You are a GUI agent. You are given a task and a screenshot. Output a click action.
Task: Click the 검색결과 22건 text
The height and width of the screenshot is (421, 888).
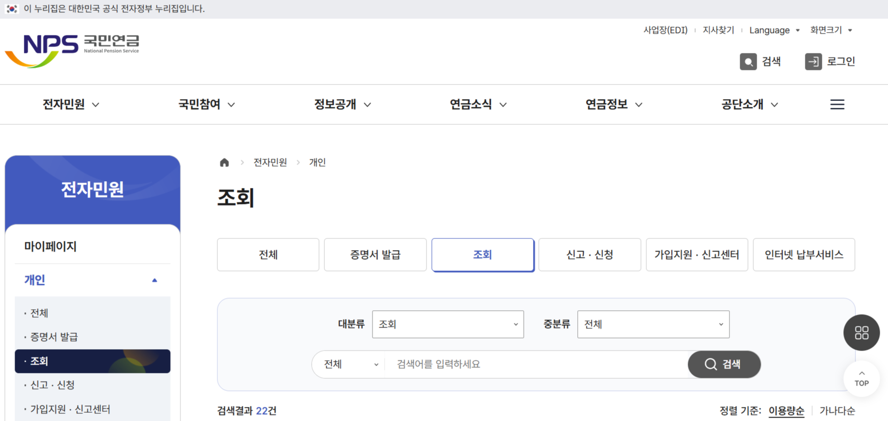(x=247, y=411)
